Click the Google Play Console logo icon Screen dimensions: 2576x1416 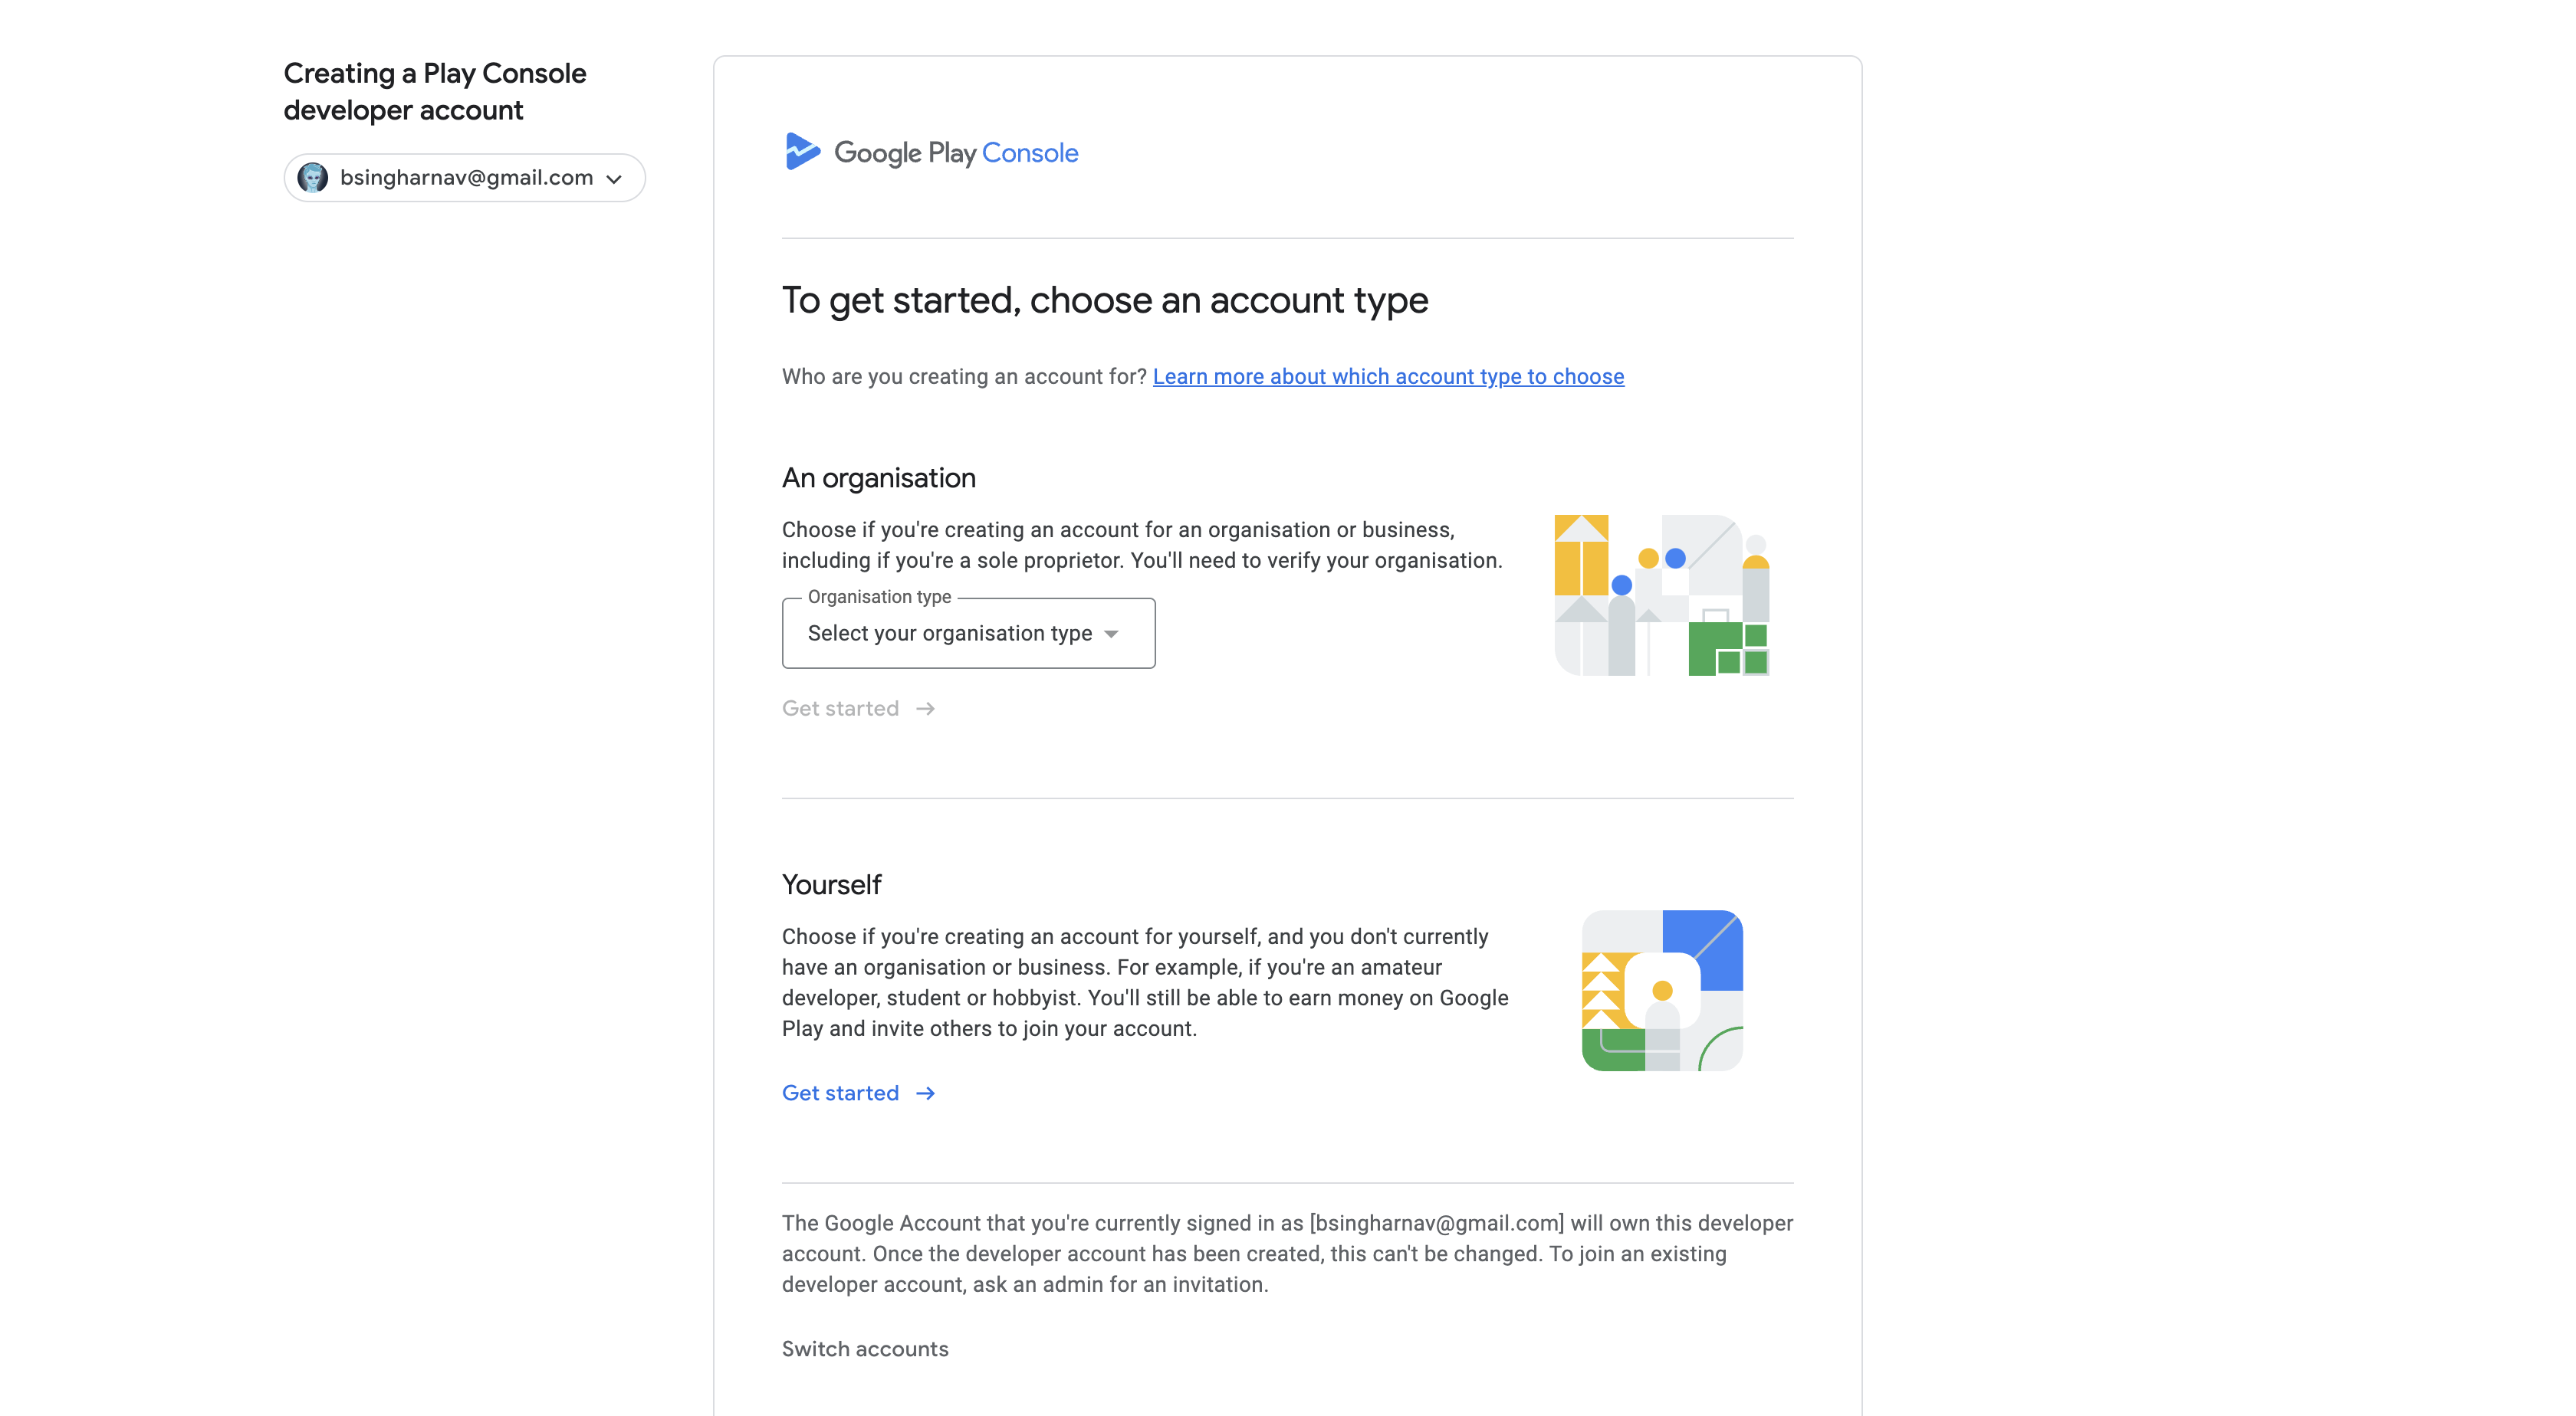tap(803, 152)
